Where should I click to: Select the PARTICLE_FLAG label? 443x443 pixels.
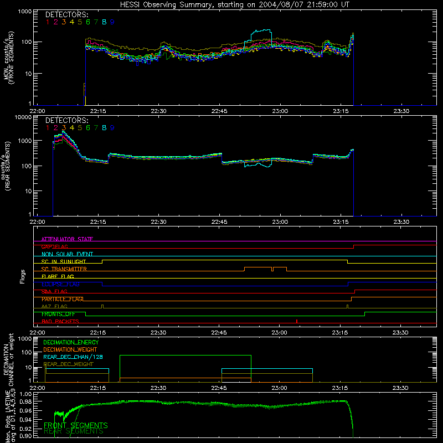pyautogui.click(x=62, y=299)
